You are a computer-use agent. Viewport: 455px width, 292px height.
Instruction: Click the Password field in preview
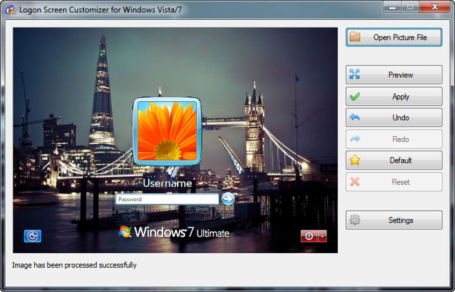click(x=167, y=199)
